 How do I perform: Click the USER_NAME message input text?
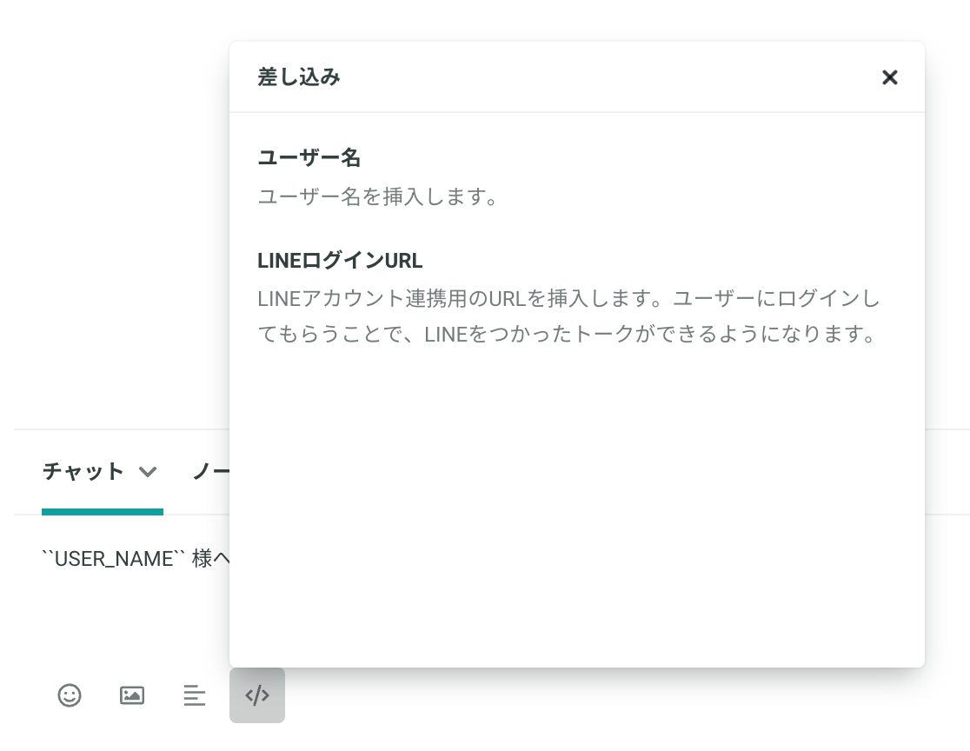[136, 559]
